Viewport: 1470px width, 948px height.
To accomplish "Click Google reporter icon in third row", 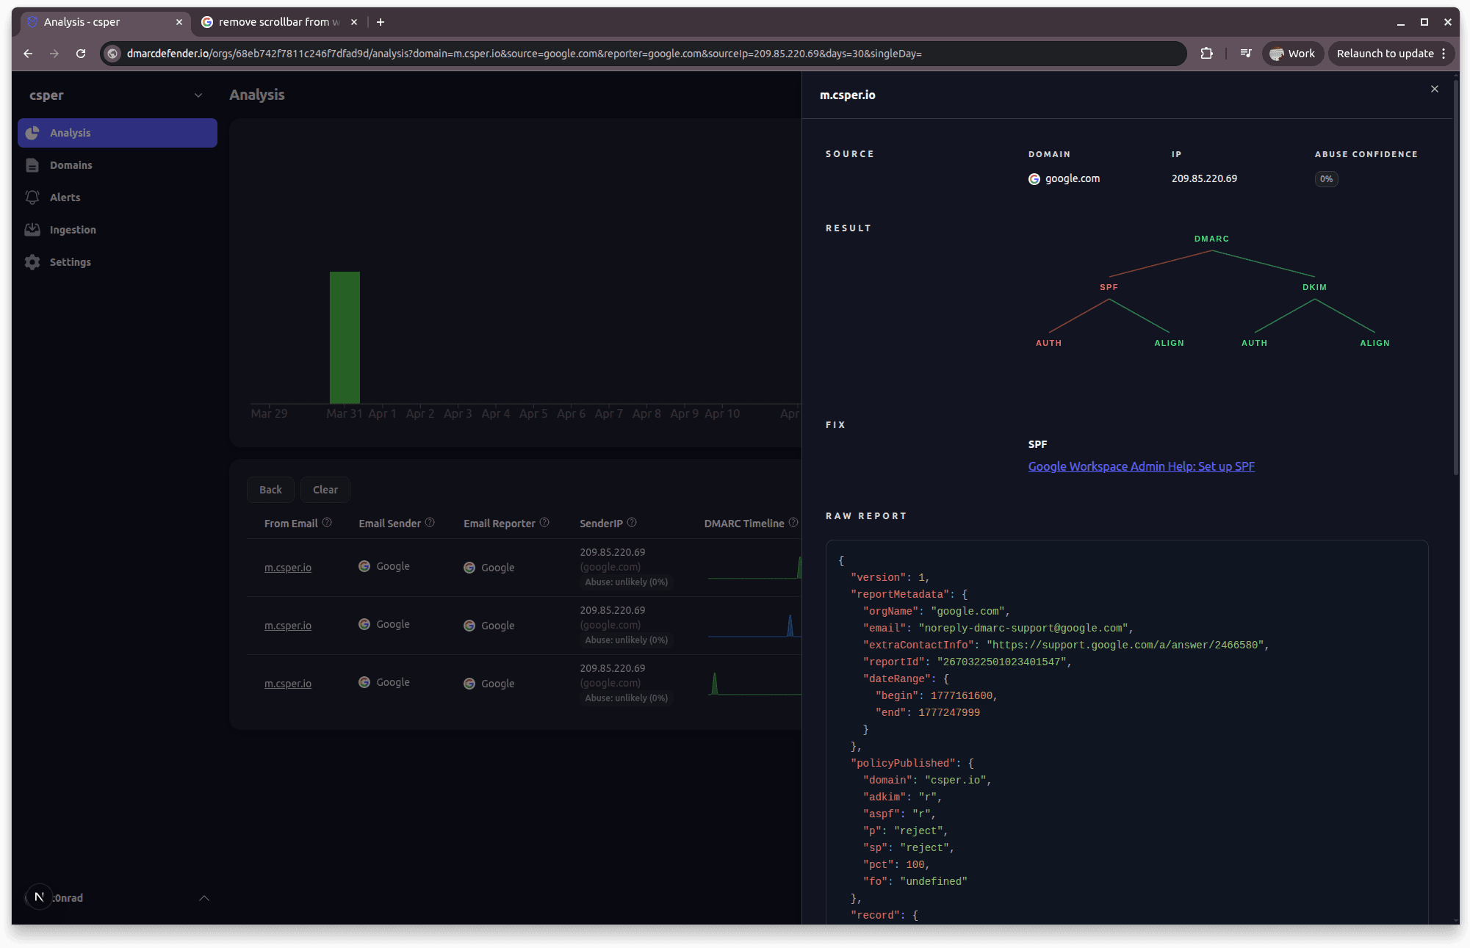I will 469,684.
